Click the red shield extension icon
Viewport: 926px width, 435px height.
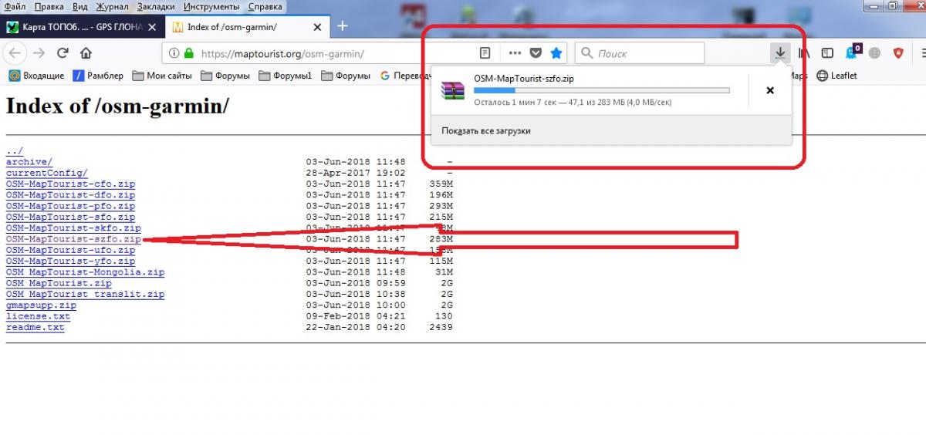pyautogui.click(x=898, y=53)
